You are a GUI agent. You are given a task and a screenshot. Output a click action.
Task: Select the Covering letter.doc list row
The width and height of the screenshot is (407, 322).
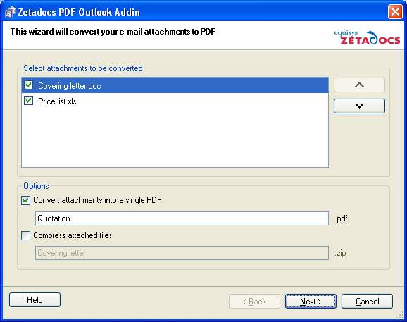pos(175,85)
